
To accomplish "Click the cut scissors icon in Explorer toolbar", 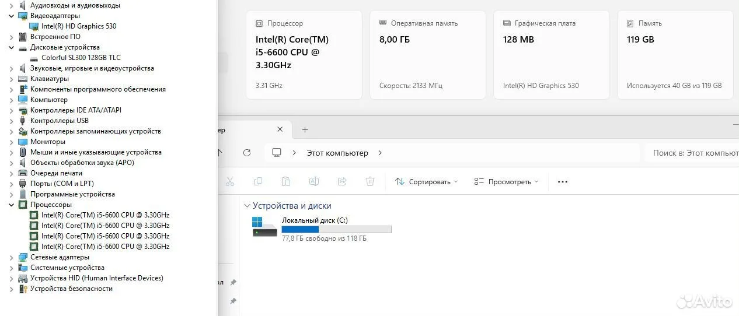I will click(x=230, y=182).
